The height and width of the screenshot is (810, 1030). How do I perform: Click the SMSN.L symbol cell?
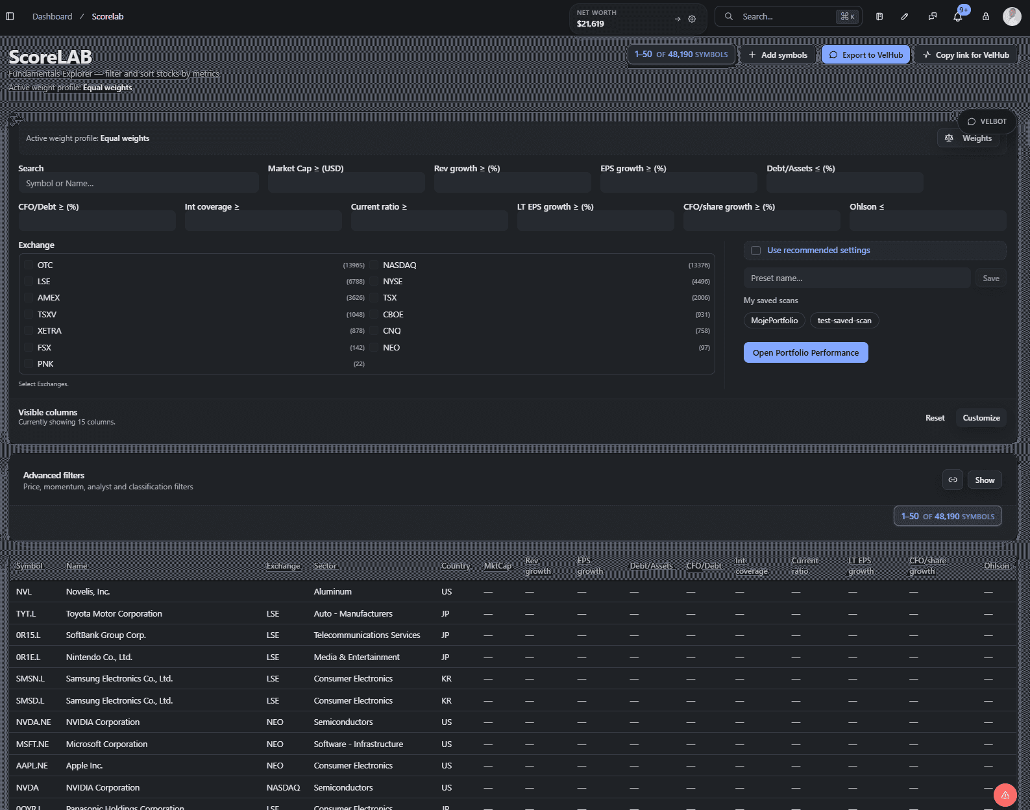(31, 679)
